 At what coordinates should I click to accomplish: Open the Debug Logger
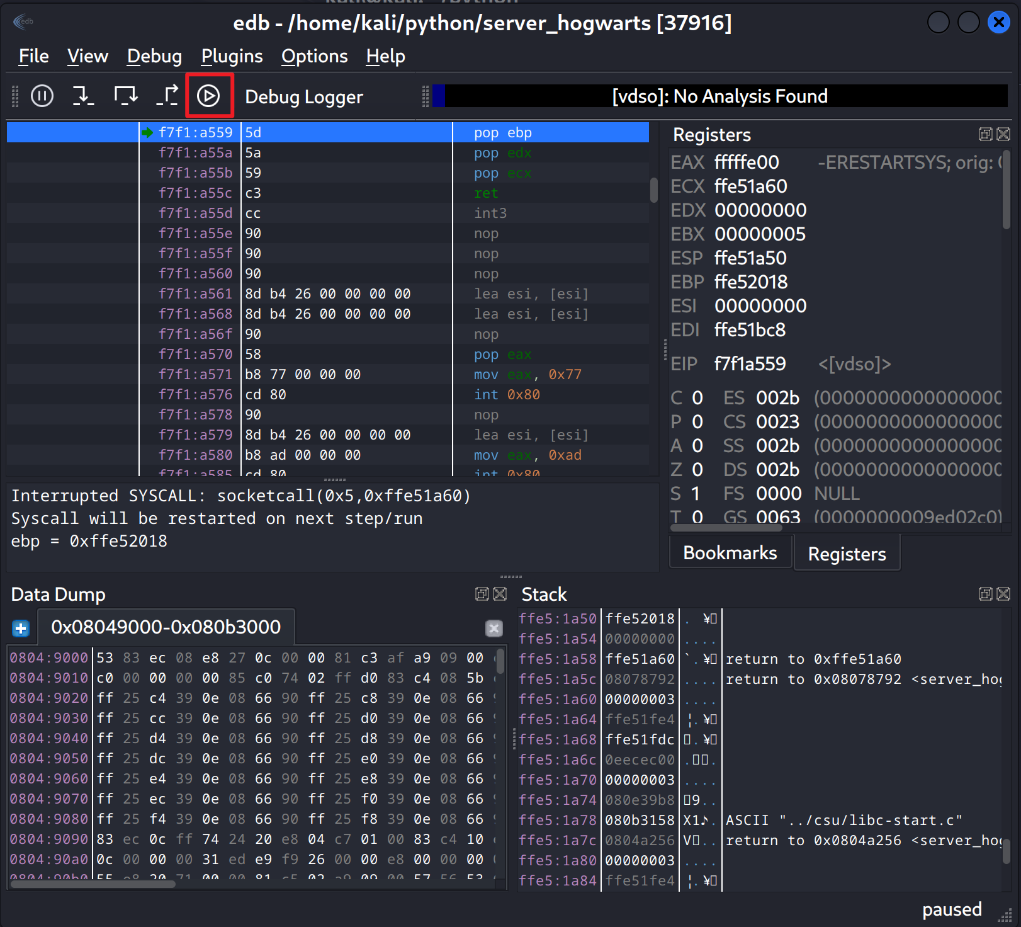(304, 97)
